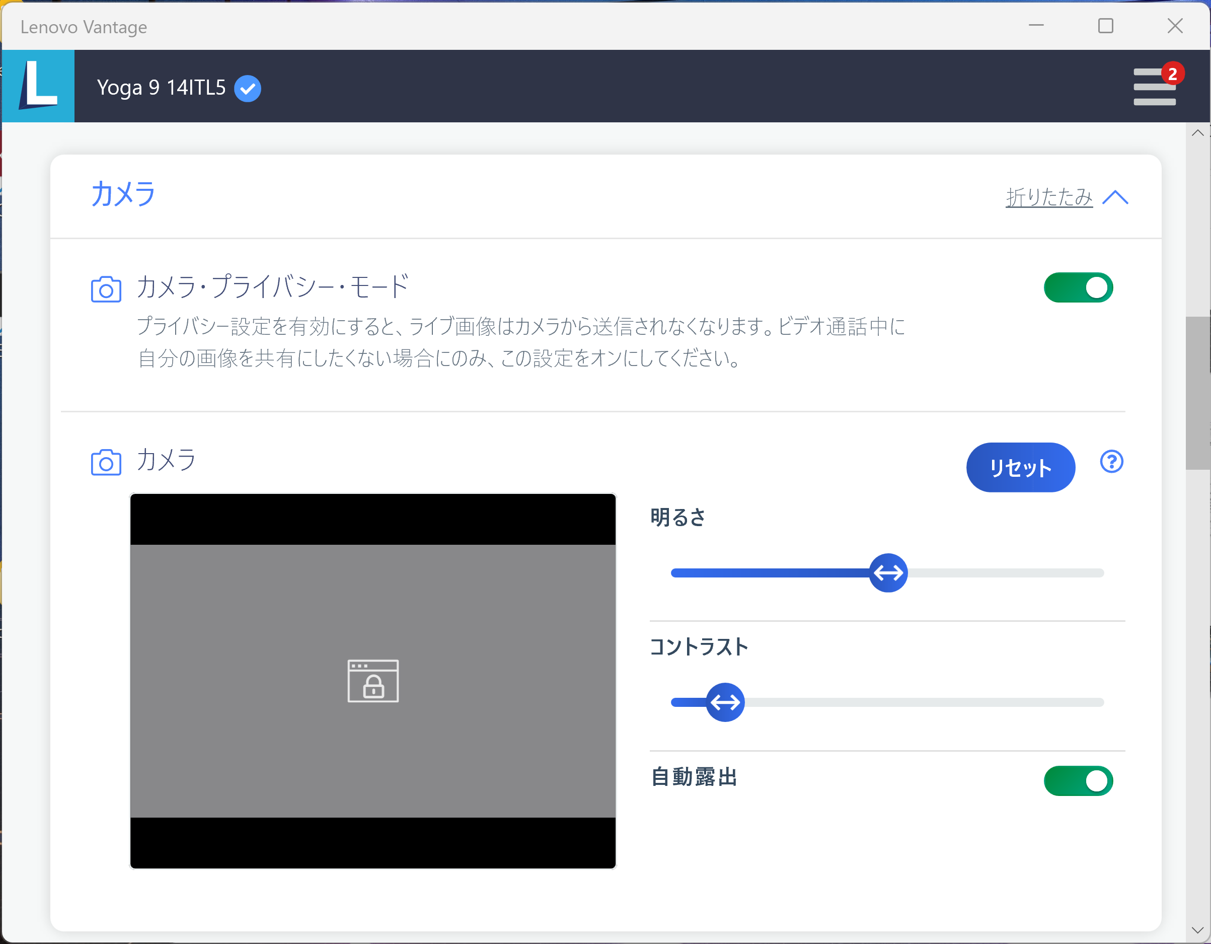This screenshot has width=1211, height=944.
Task: Click the 折りたたみ collapse link
Action: pos(1048,197)
